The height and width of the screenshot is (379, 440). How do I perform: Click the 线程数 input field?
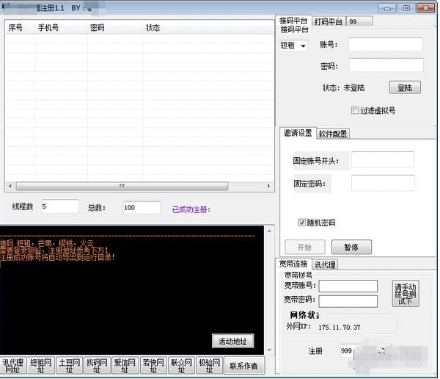[60, 206]
